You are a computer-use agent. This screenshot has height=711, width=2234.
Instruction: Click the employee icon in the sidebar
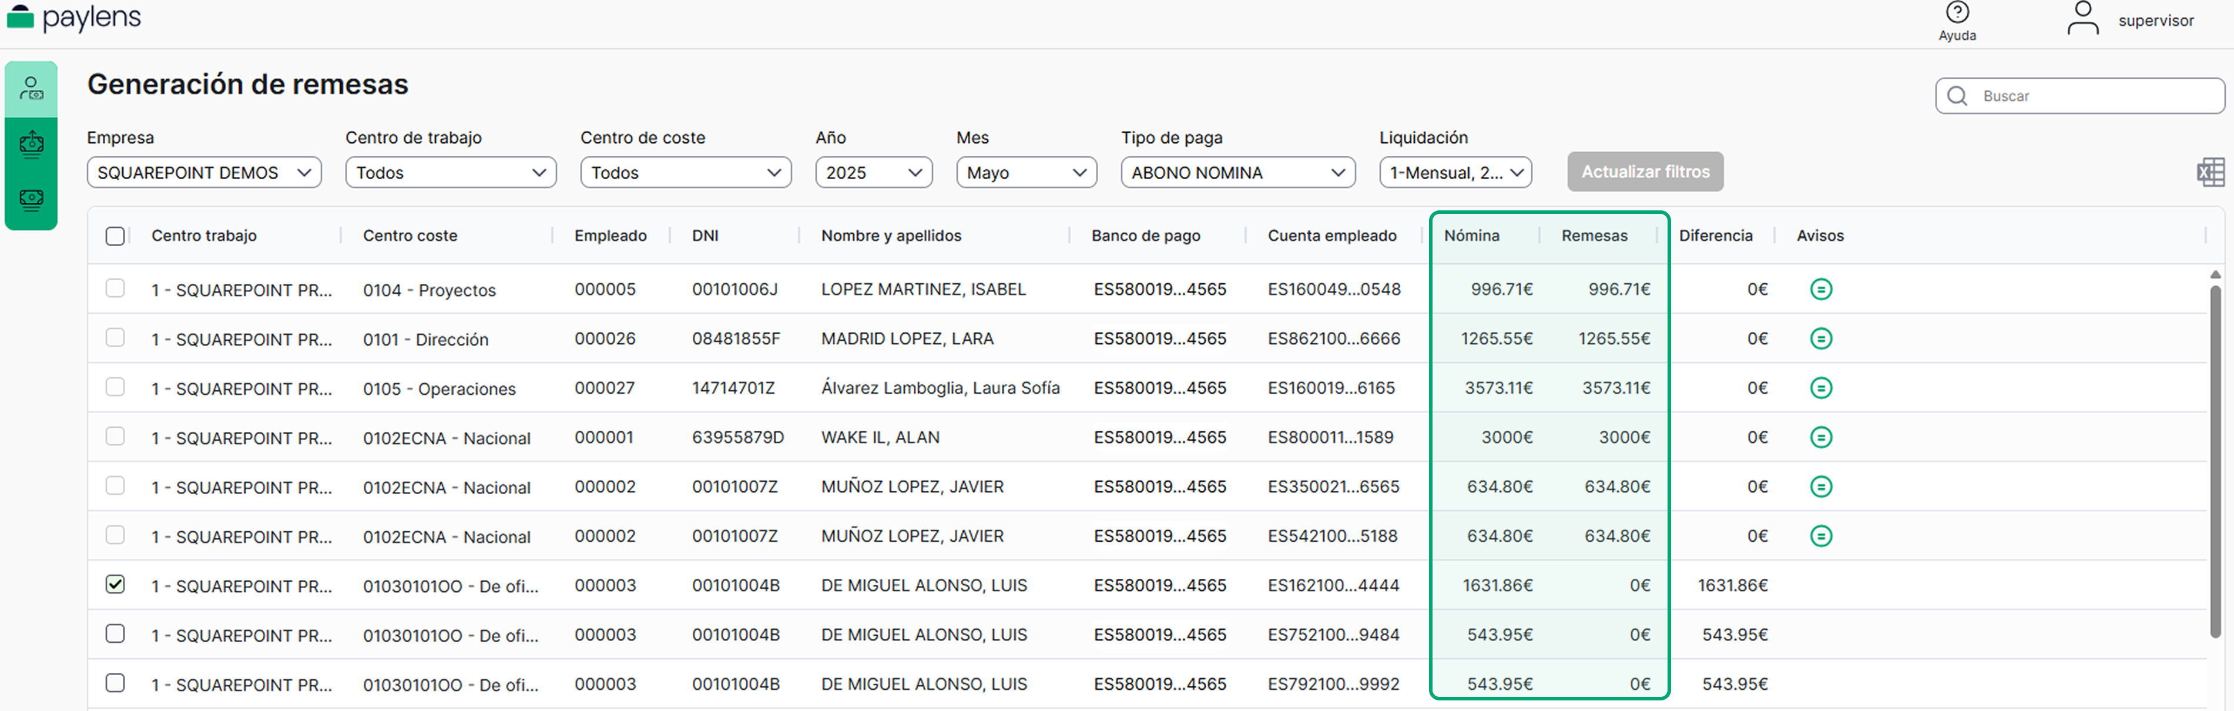coord(31,89)
